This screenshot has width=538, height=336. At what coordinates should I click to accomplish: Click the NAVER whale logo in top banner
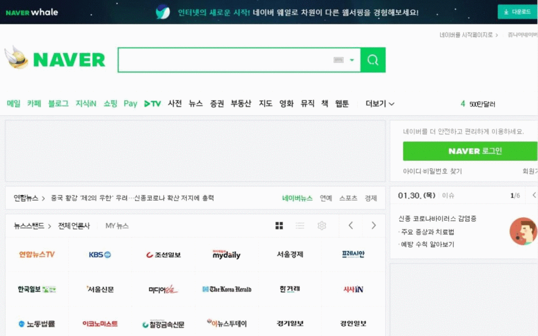pos(32,12)
